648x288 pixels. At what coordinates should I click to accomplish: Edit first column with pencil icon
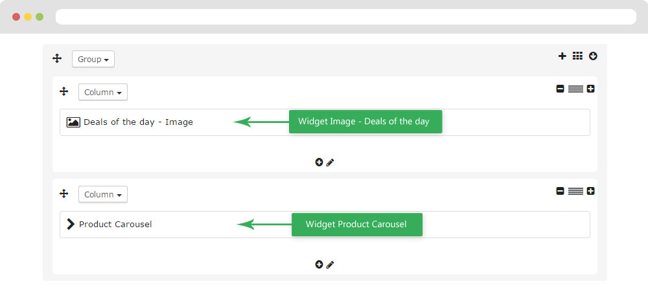pyautogui.click(x=330, y=162)
